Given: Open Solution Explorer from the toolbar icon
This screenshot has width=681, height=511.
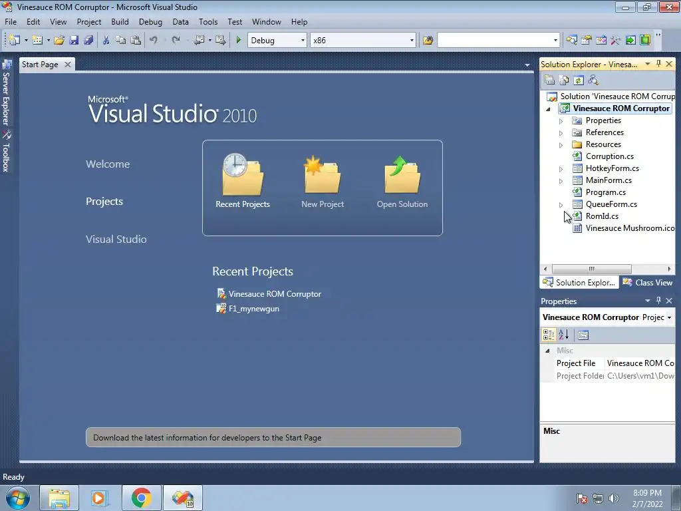Looking at the screenshot, I should pyautogui.click(x=571, y=40).
